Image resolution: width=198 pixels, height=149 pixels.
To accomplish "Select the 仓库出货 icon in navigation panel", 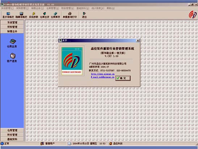I will pyautogui.click(x=13, y=41).
